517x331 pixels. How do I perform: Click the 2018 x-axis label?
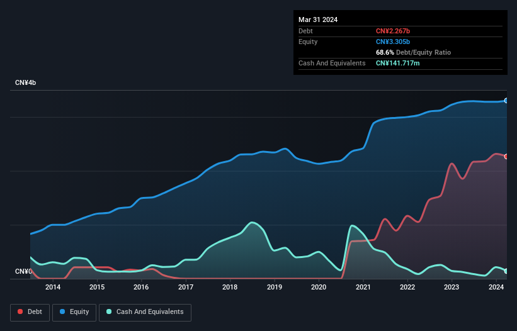[x=230, y=287]
